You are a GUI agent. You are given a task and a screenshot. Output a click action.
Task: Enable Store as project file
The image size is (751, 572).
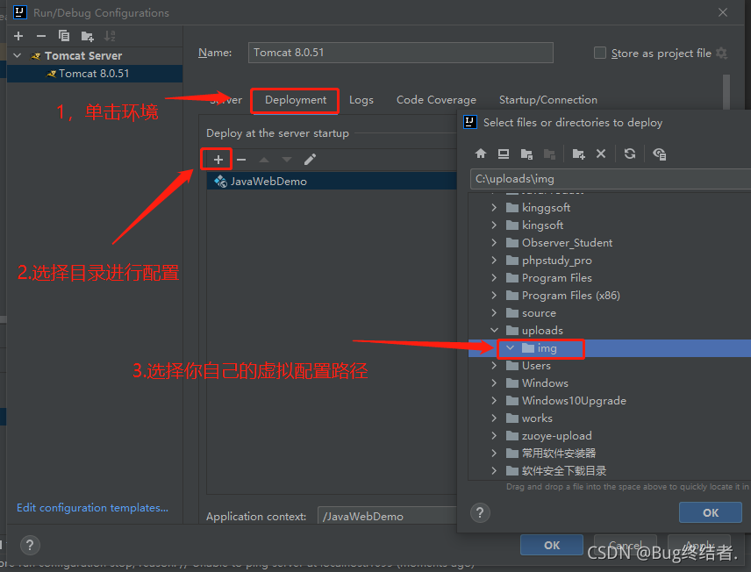coord(599,53)
